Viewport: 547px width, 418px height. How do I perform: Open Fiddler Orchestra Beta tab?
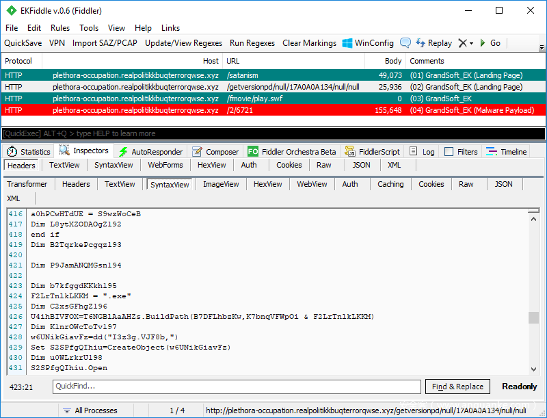point(292,152)
